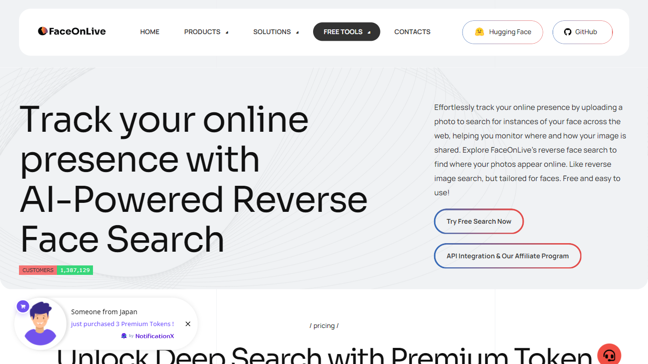
Task: Select CONTACTS in the navigation bar
Action: coord(412,32)
